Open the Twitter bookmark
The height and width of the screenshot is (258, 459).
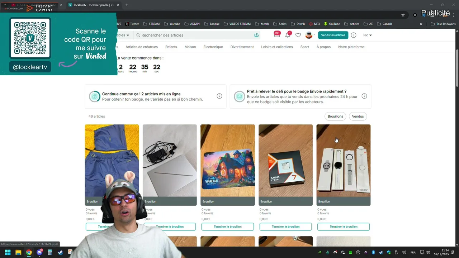click(x=132, y=24)
